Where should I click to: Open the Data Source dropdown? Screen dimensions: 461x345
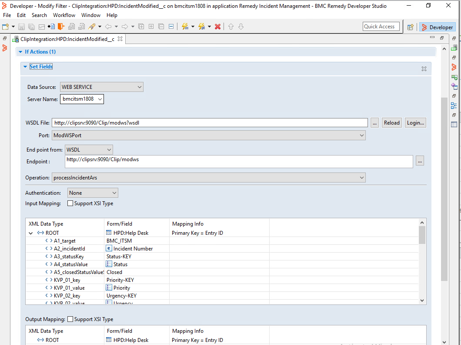(x=101, y=87)
